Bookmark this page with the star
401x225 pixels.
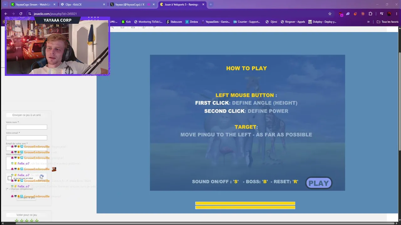[x=330, y=14]
